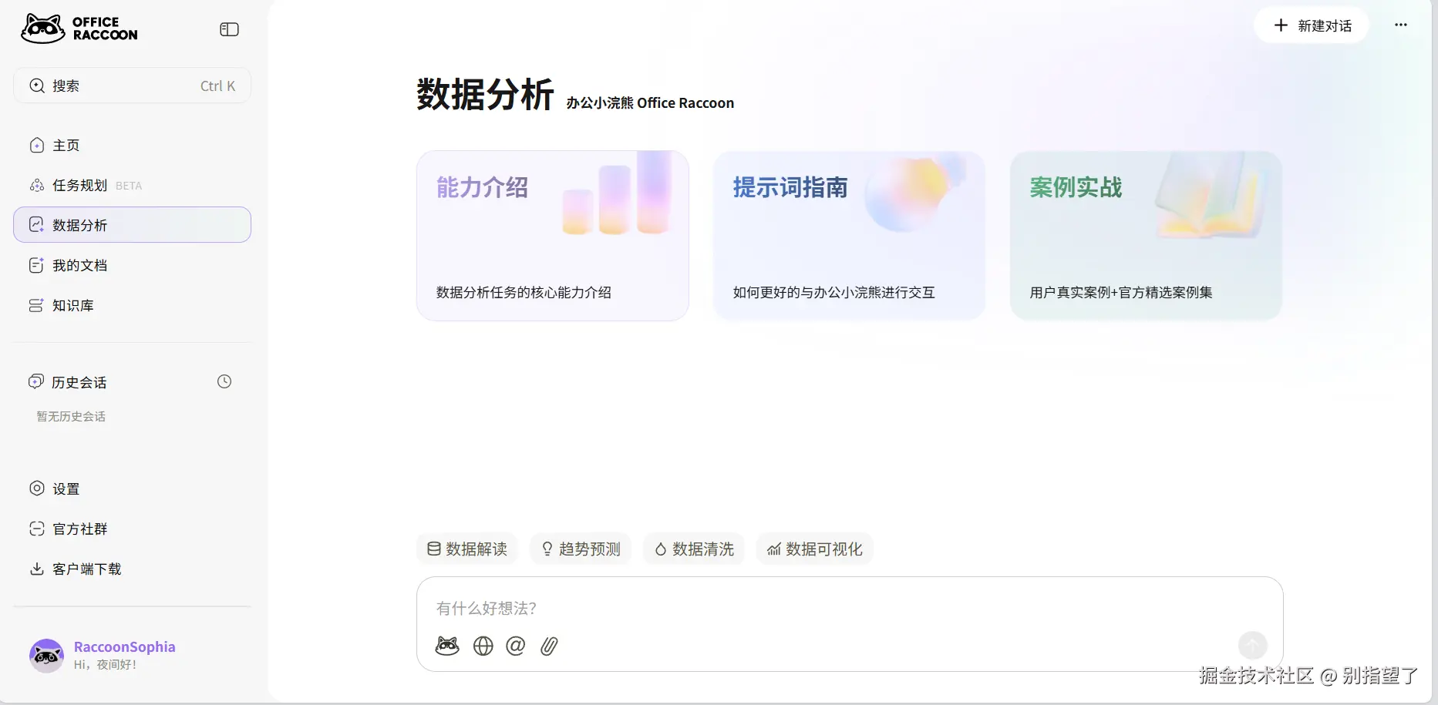Click the stack icon beside 知识库
The image size is (1438, 705).
(36, 306)
